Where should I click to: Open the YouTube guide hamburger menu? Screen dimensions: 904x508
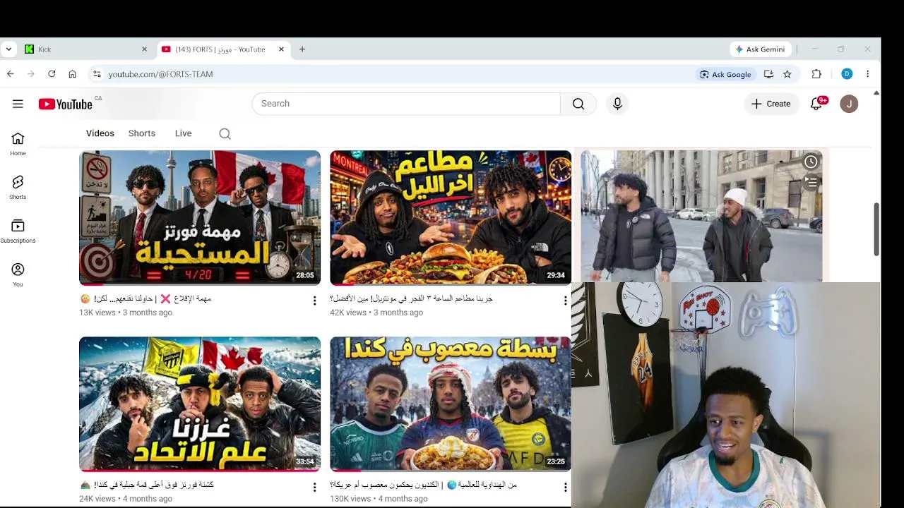click(x=18, y=104)
